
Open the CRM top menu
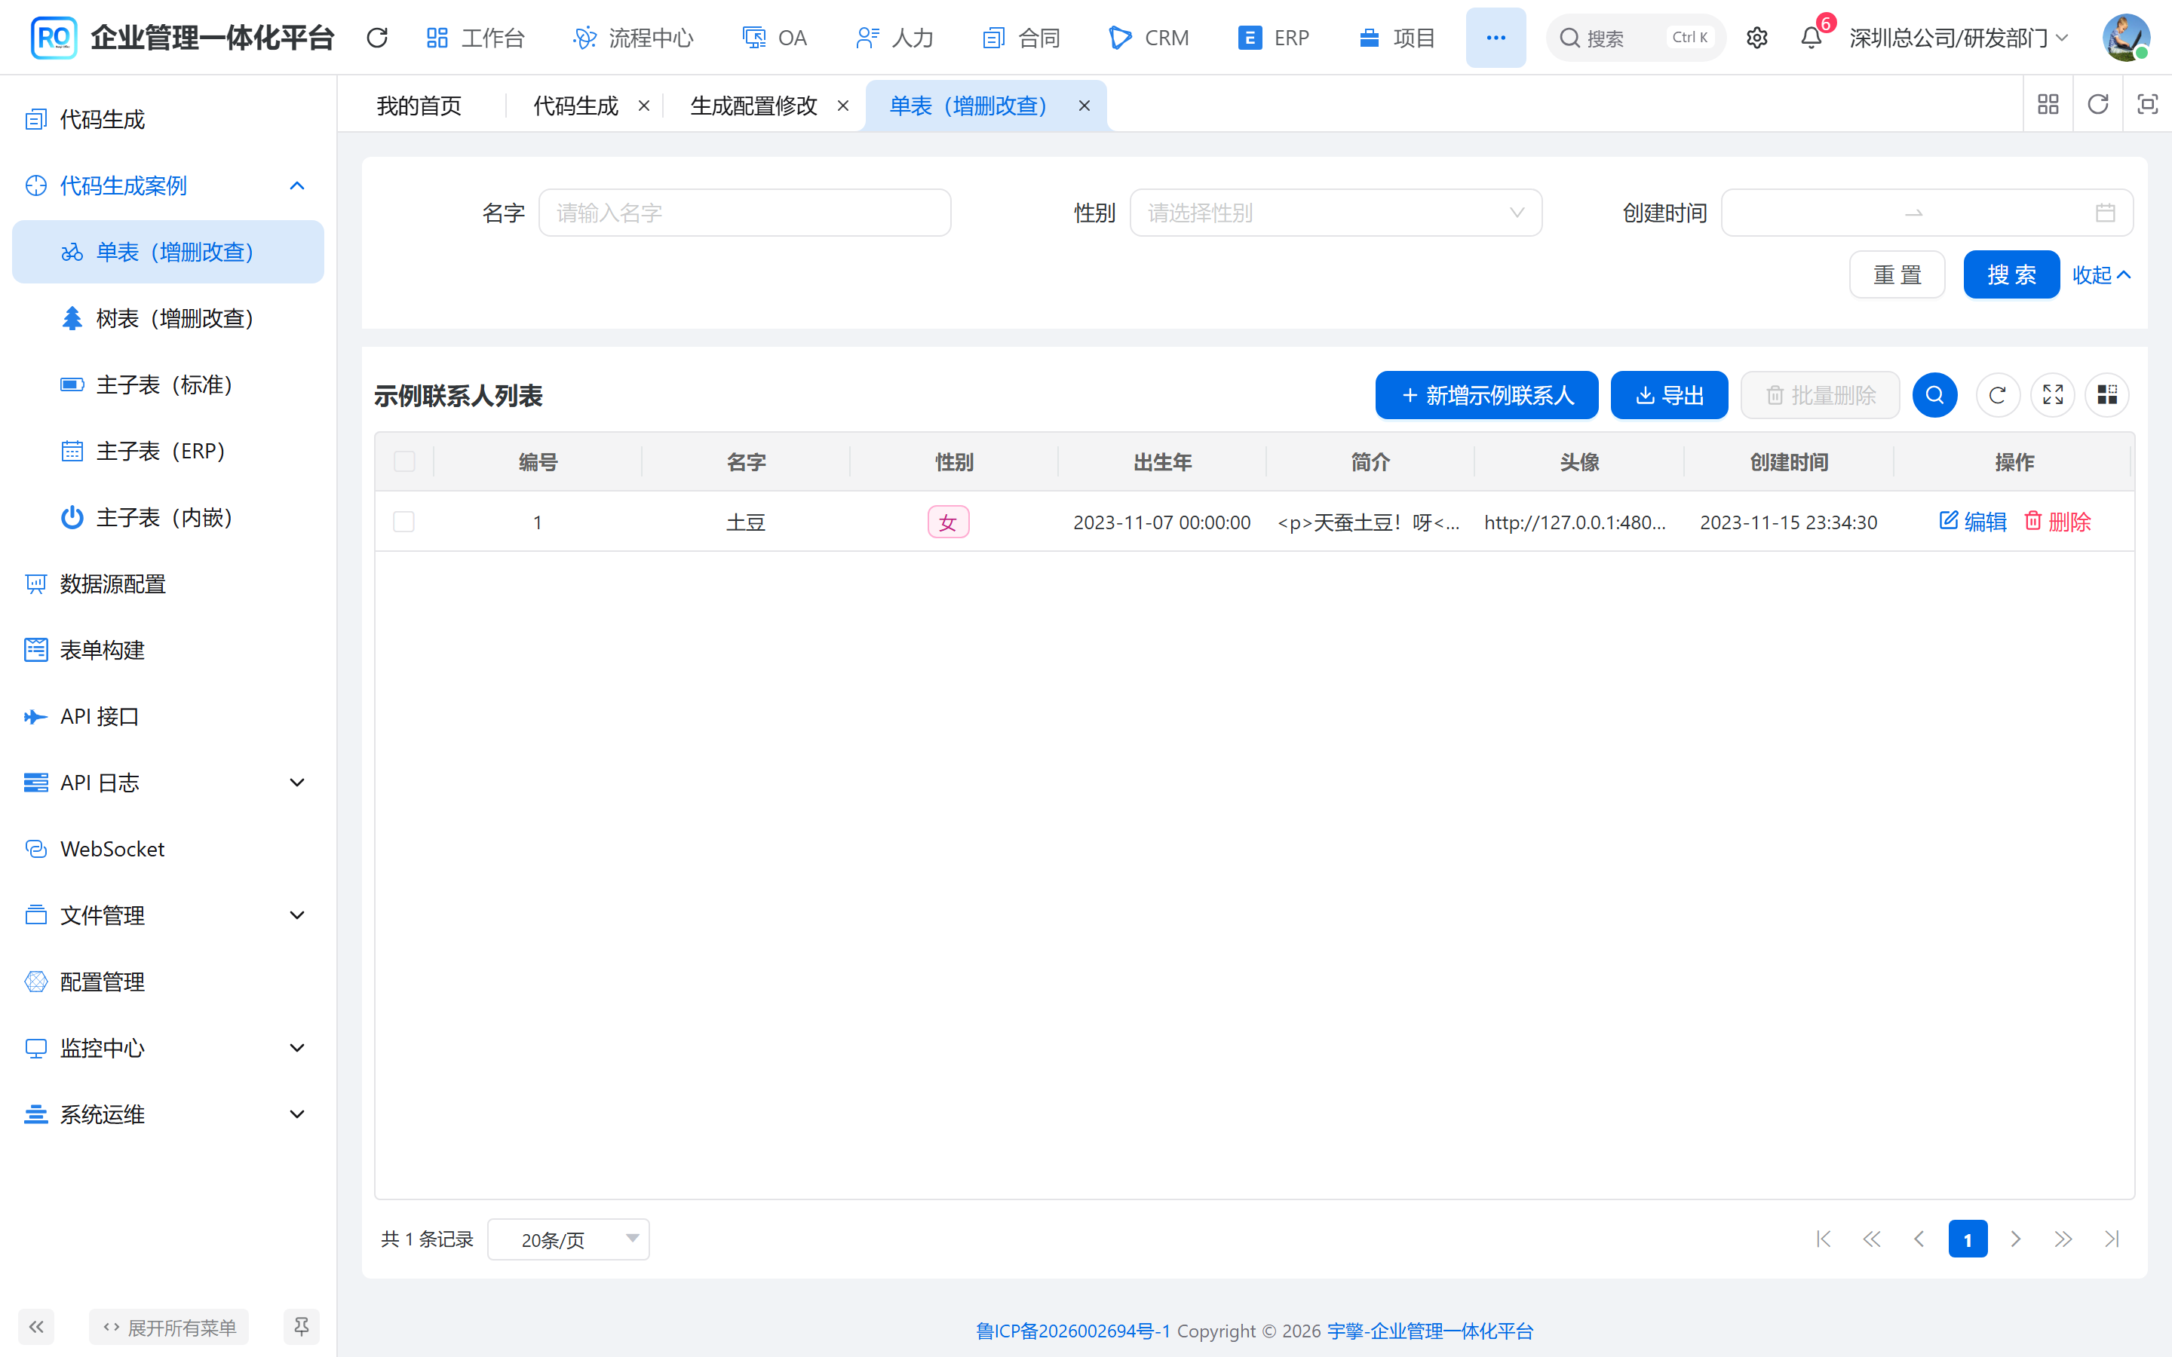click(x=1149, y=38)
